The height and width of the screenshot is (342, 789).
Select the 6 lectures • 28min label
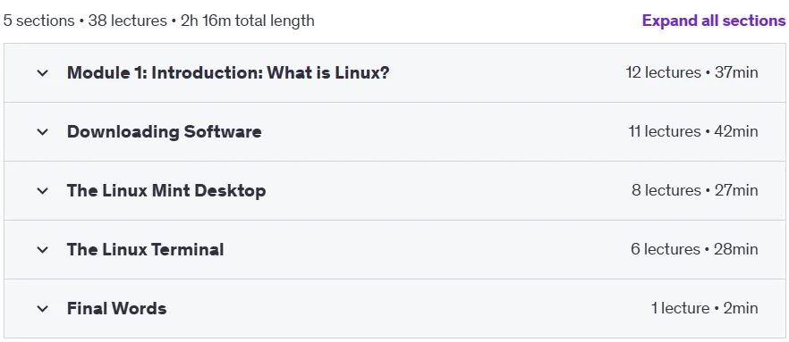[x=694, y=249]
